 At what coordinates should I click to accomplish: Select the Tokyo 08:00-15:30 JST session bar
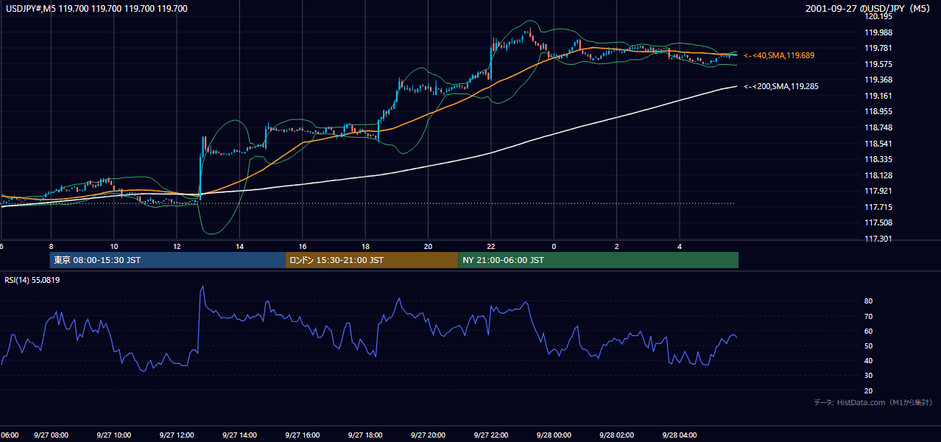click(167, 260)
